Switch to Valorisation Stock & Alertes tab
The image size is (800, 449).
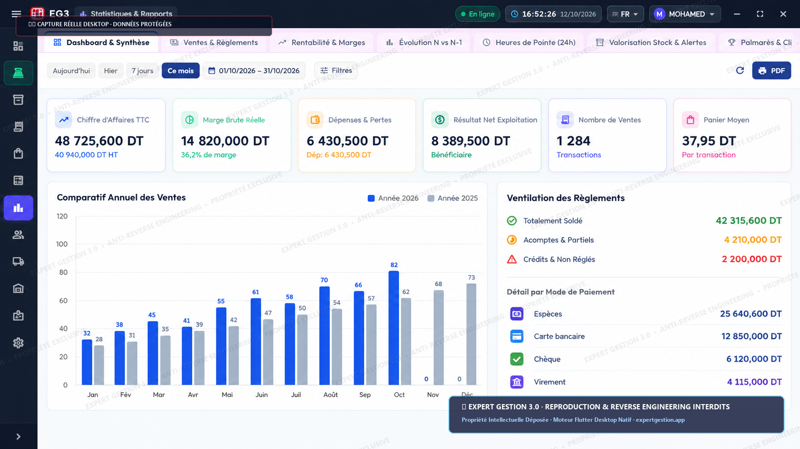[x=651, y=43]
